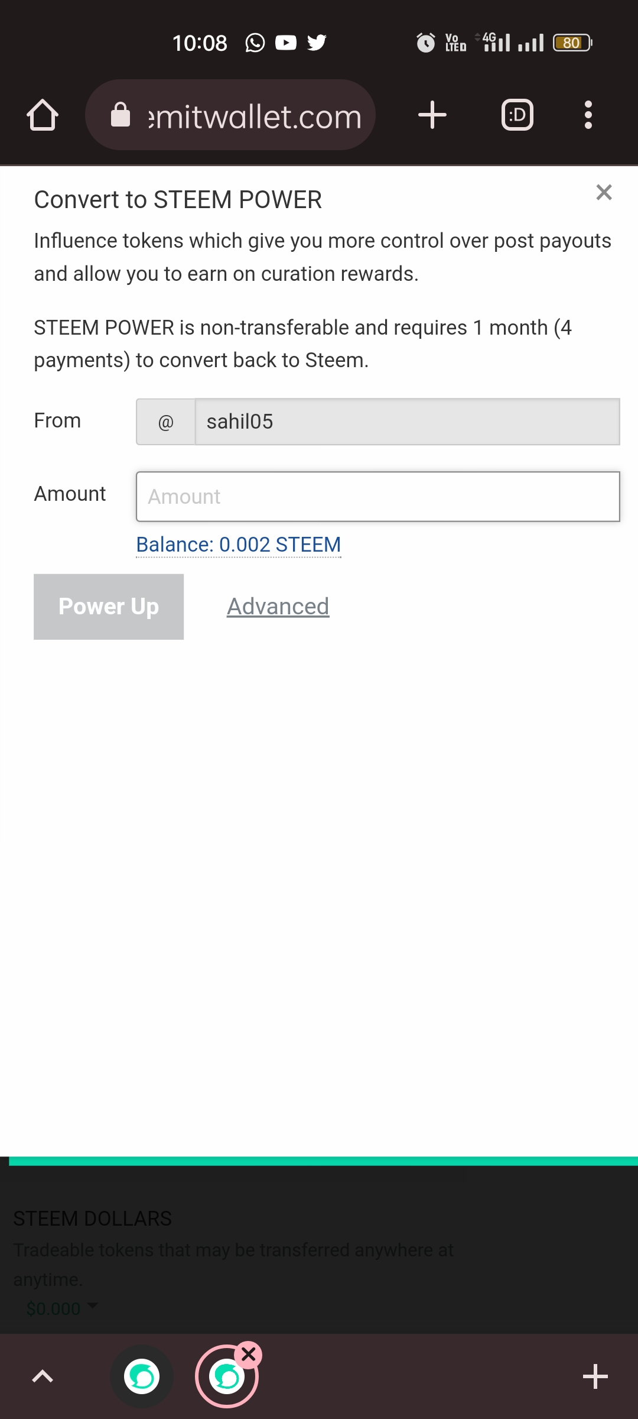Open the tab switcher icon
This screenshot has height=1419, width=638.
[517, 115]
